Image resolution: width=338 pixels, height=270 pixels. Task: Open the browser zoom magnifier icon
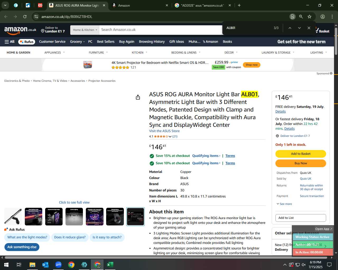point(301,17)
